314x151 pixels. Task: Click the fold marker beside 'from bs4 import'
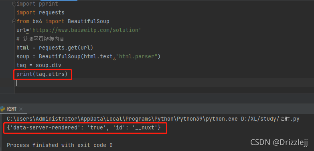pos(14,21)
